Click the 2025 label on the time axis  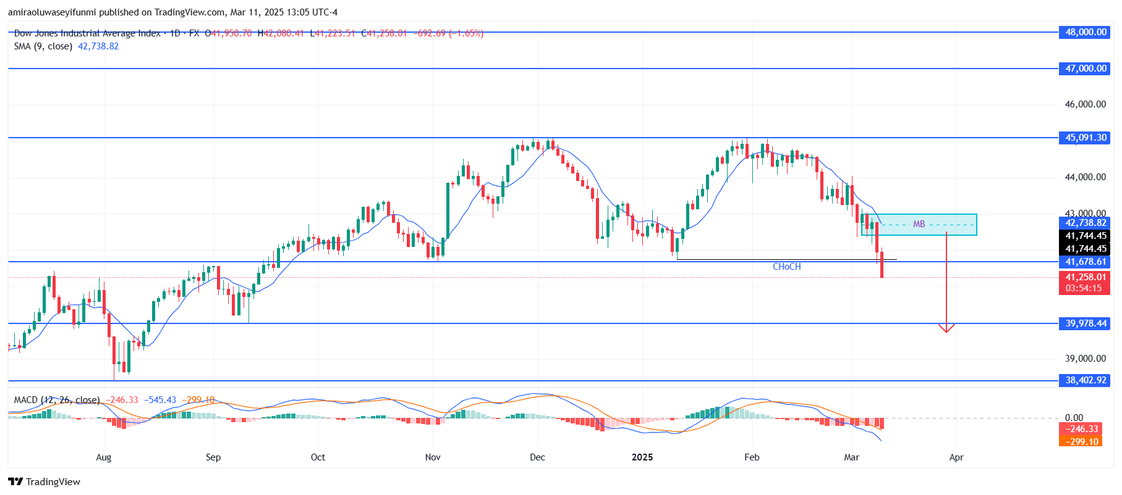point(642,457)
